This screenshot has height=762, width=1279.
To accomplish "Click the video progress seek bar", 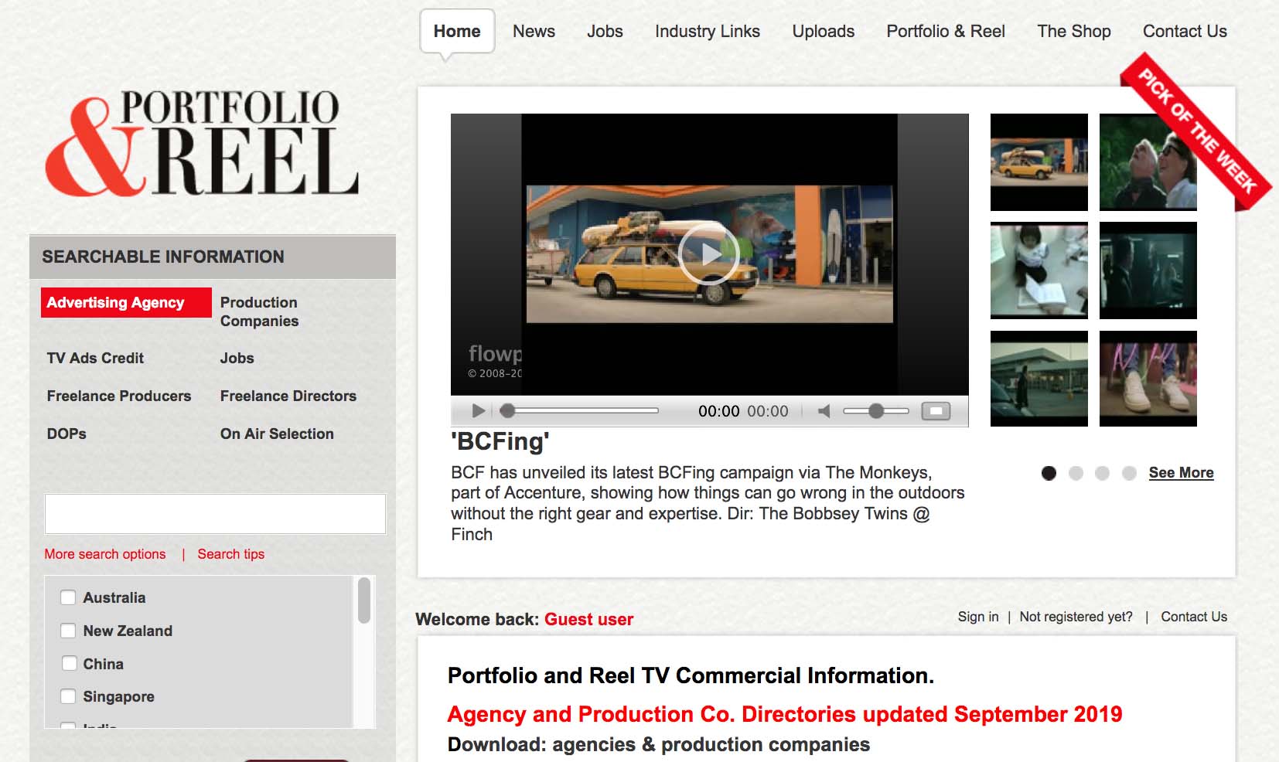I will click(579, 411).
